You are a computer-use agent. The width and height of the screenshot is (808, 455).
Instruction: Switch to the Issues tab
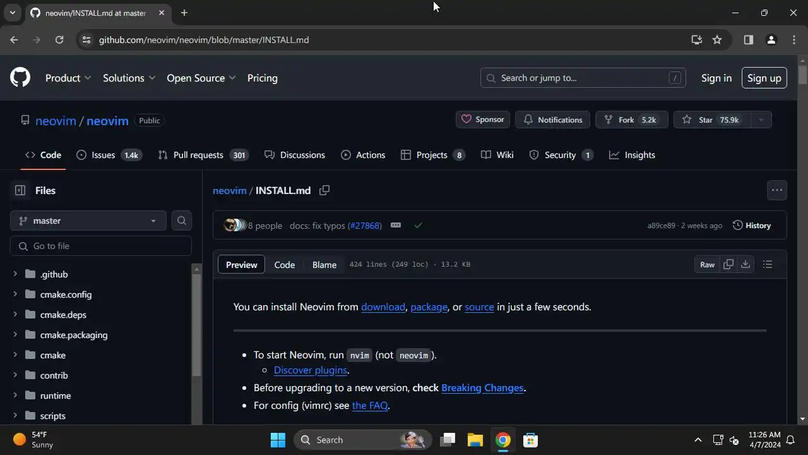click(109, 155)
